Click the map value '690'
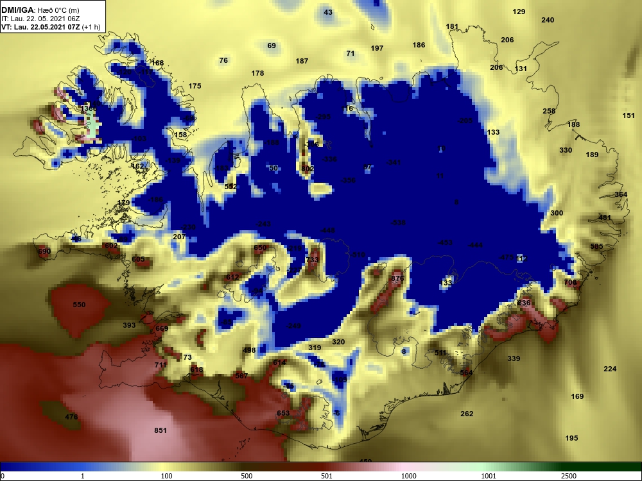 pos(44,251)
